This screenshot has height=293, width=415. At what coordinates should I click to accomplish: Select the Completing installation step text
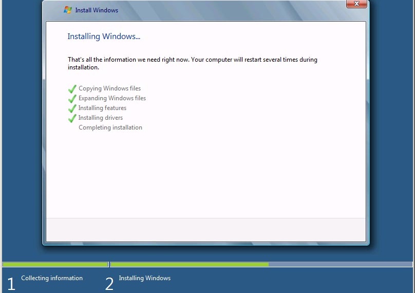point(110,127)
